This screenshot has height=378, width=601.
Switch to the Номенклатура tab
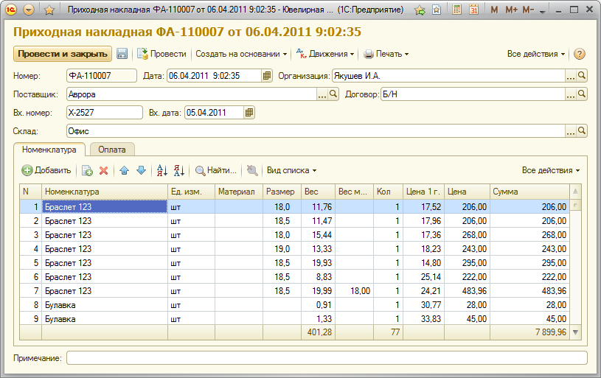(x=49, y=150)
